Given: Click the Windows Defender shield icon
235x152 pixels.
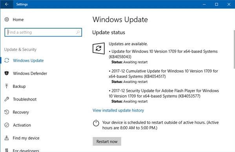Looking at the screenshot, I should (x=7, y=73).
